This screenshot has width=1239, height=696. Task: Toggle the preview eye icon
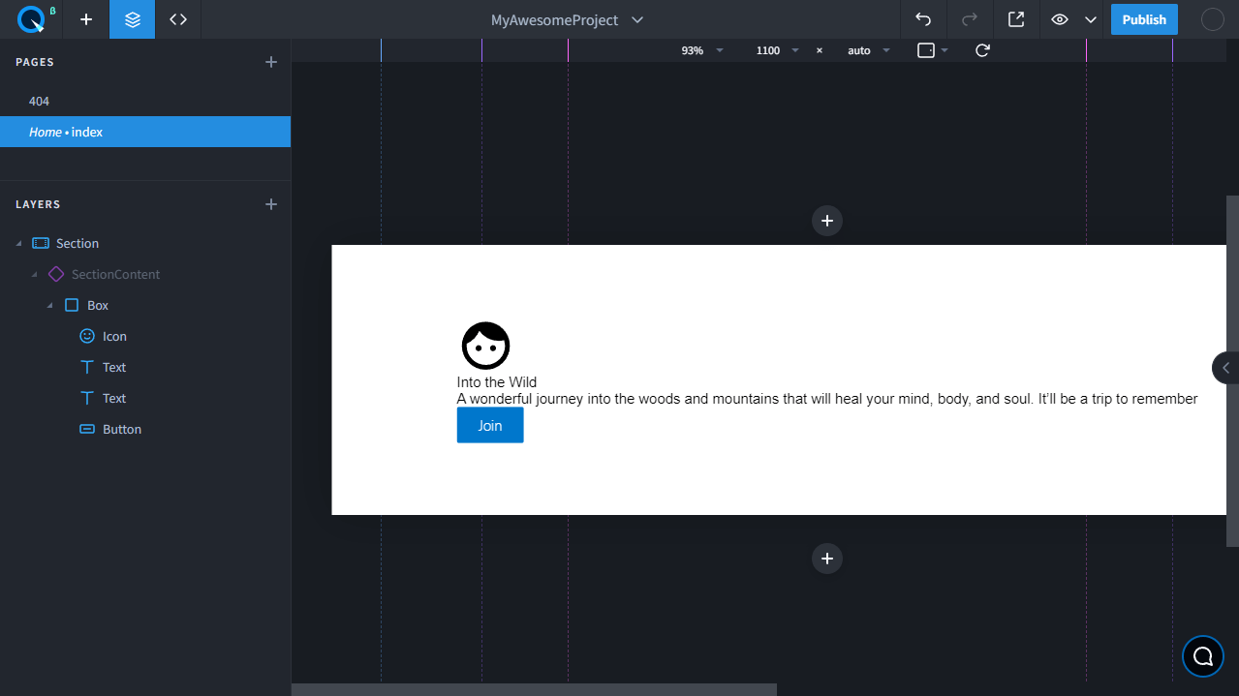coord(1060,19)
